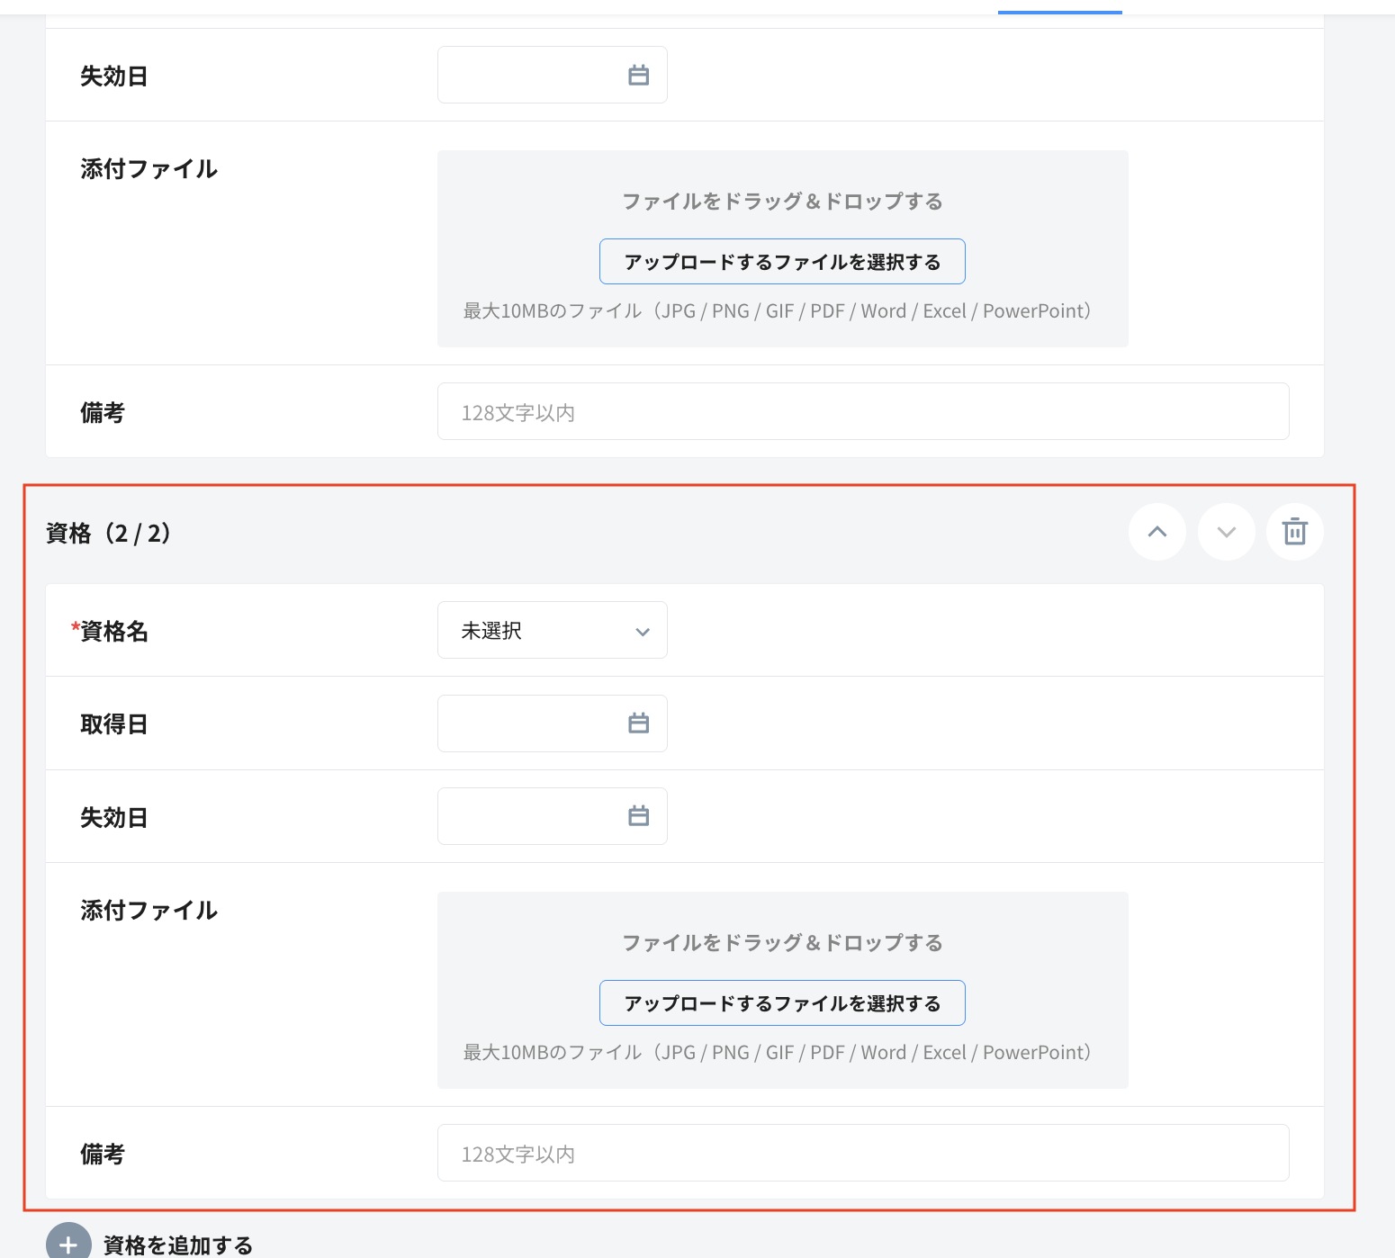Click the plus icon beside 資格を追加する
The width and height of the screenshot is (1395, 1258).
(68, 1244)
